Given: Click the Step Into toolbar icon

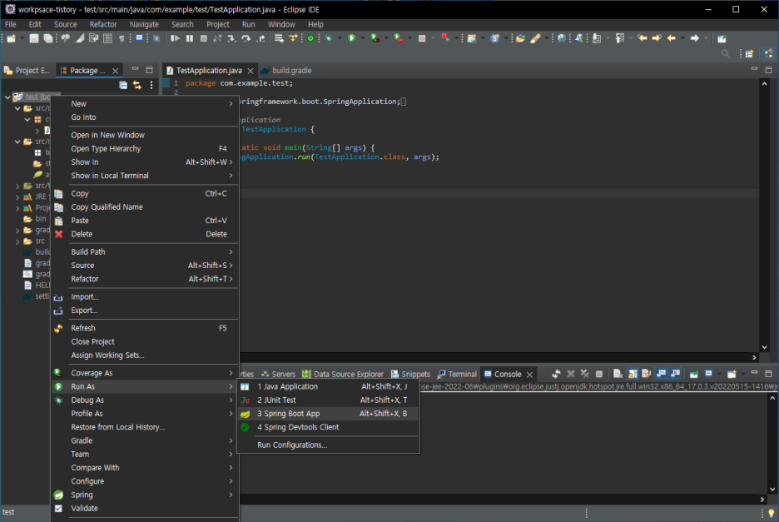Looking at the screenshot, I should (x=231, y=38).
